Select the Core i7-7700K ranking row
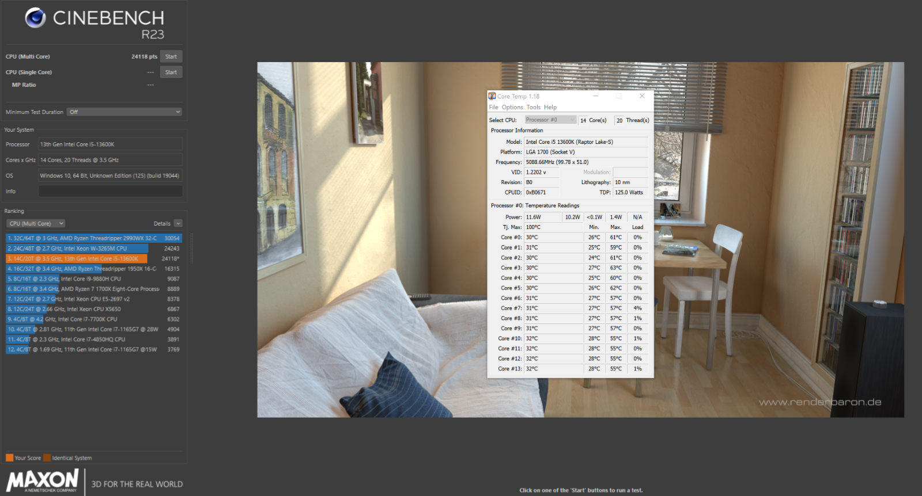Viewport: 922px width, 496px height. coord(94,319)
